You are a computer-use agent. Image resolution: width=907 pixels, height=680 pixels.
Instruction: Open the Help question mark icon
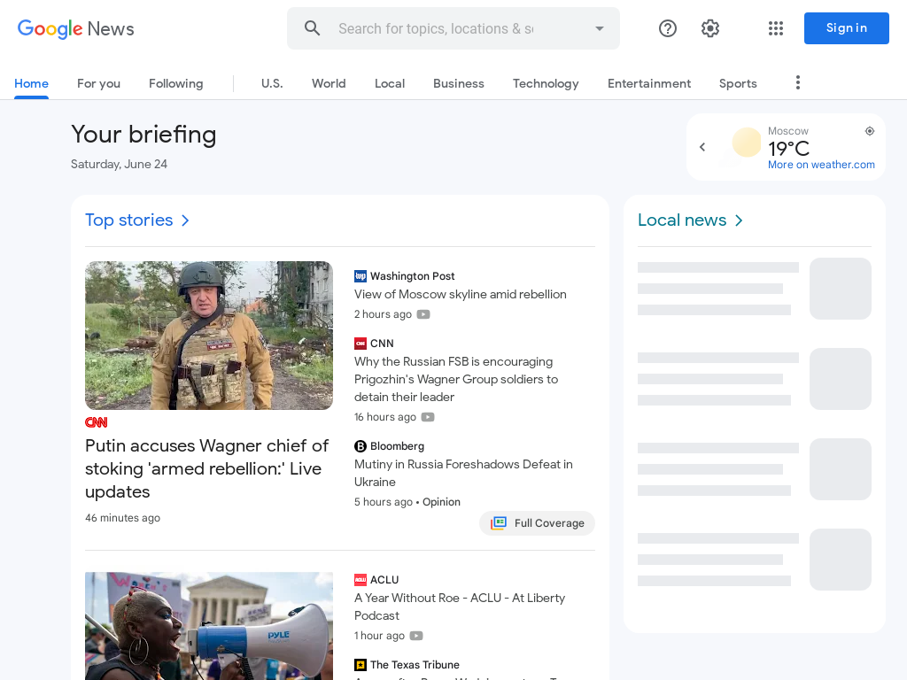(x=668, y=28)
